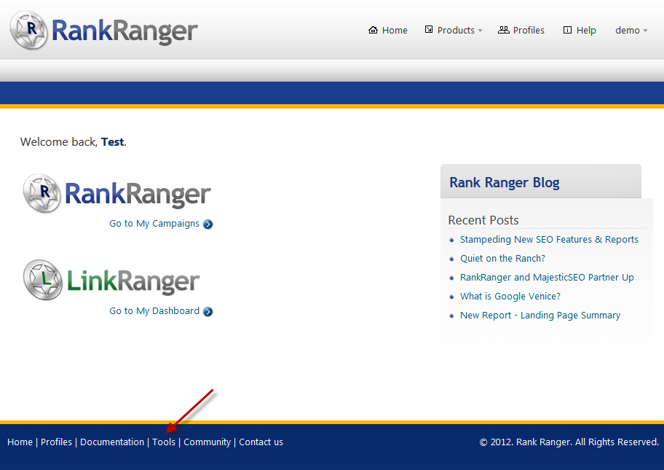Open the footer Documentation link
This screenshot has height=470, width=664.
point(112,442)
